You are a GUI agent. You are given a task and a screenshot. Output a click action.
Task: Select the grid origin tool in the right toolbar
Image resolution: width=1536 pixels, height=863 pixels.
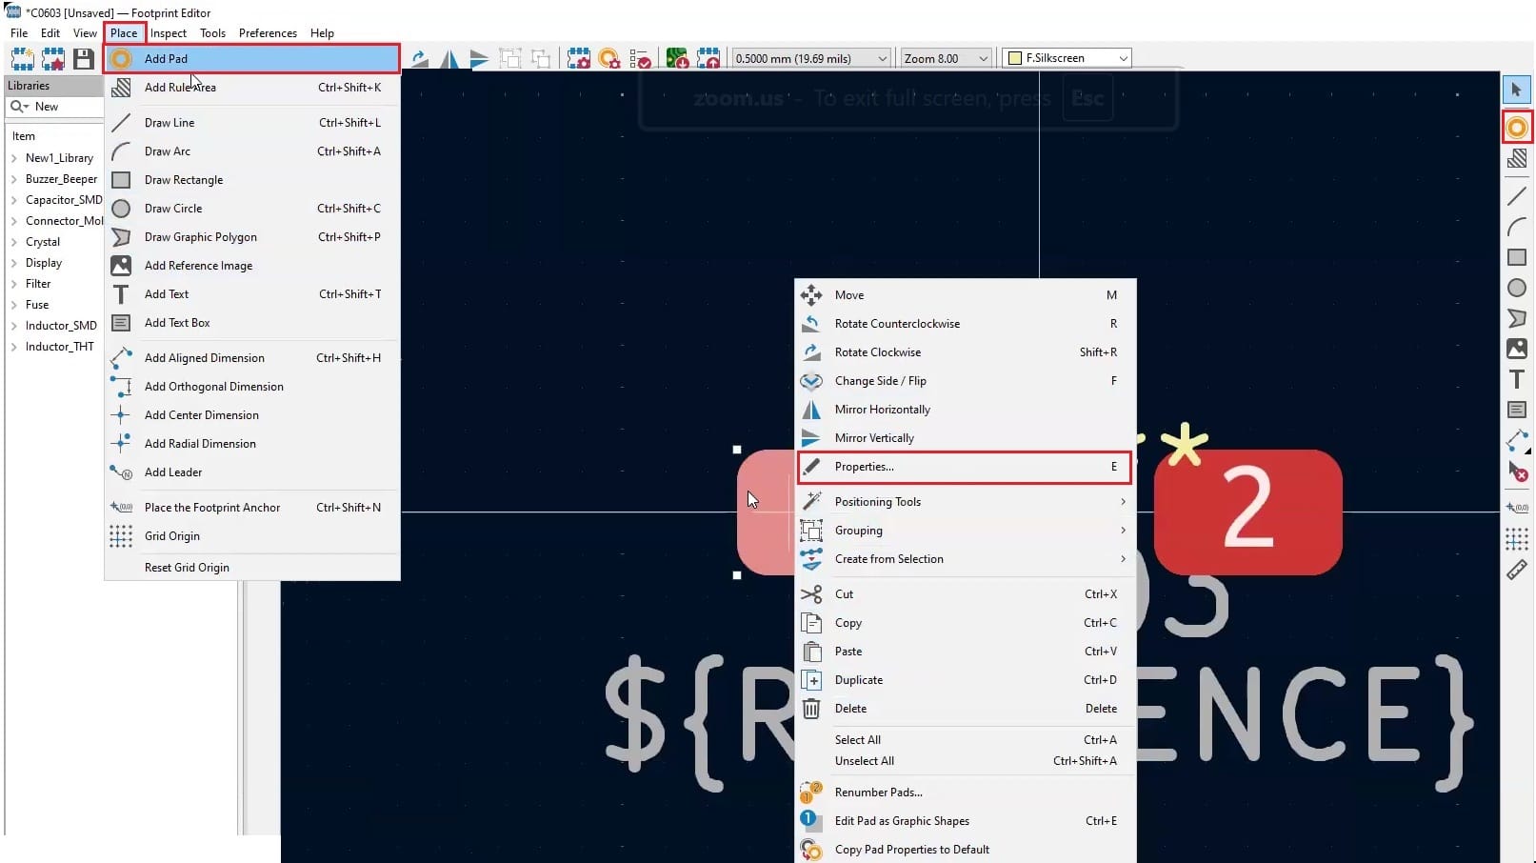coord(1517,539)
